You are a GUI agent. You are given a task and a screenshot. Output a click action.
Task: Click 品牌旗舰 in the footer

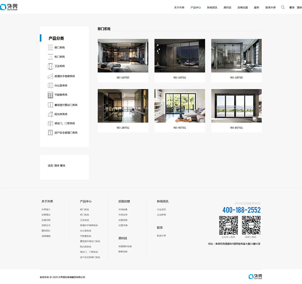(x=46, y=236)
